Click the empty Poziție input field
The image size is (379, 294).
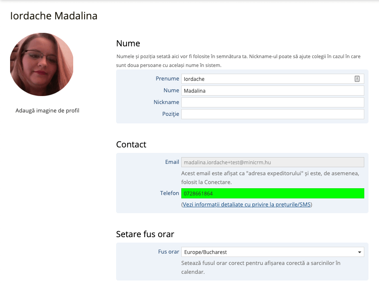click(x=273, y=114)
